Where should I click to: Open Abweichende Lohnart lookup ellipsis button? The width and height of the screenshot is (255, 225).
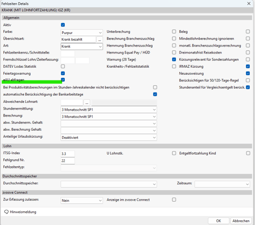tap(87, 103)
